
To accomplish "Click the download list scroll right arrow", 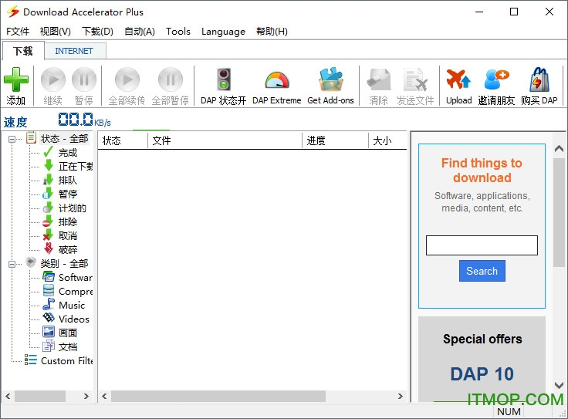I will pyautogui.click(x=401, y=396).
